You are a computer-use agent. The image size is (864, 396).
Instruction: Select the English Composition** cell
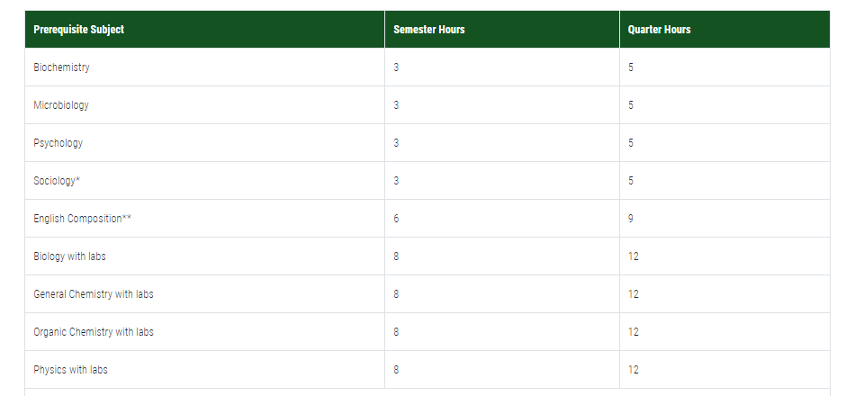coord(204,219)
